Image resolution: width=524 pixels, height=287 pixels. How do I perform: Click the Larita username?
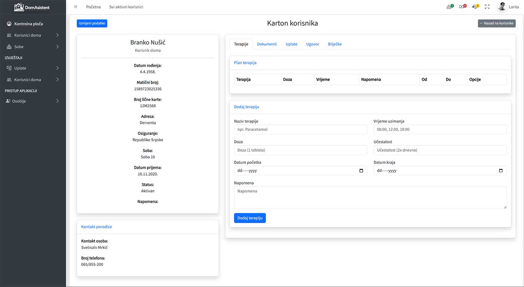point(514,7)
